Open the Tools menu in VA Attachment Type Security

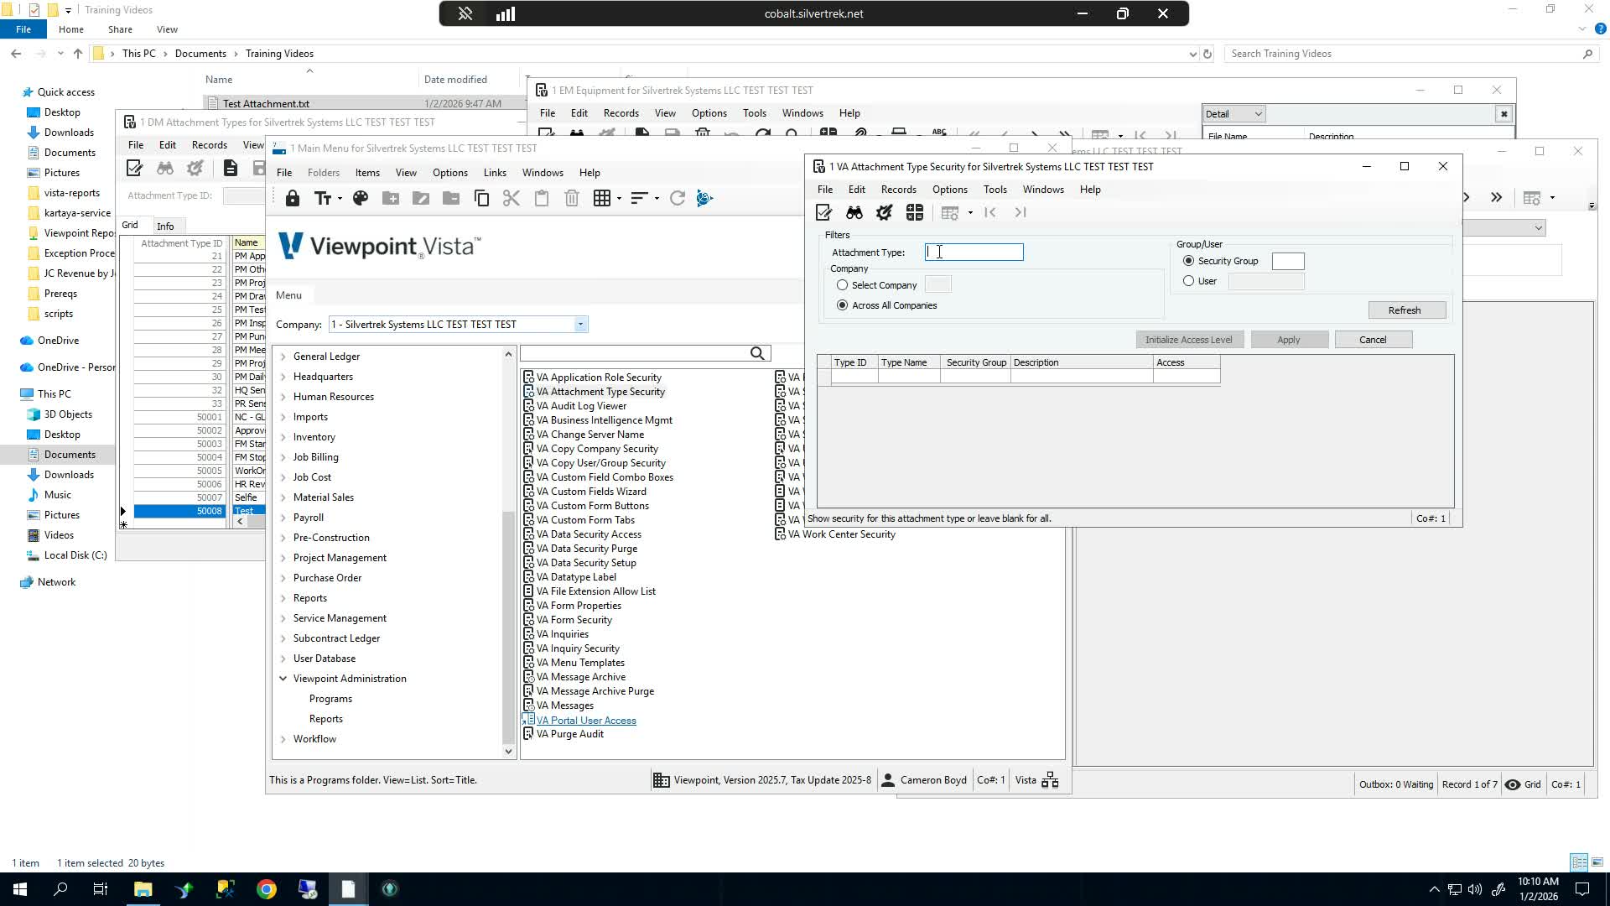(x=995, y=190)
